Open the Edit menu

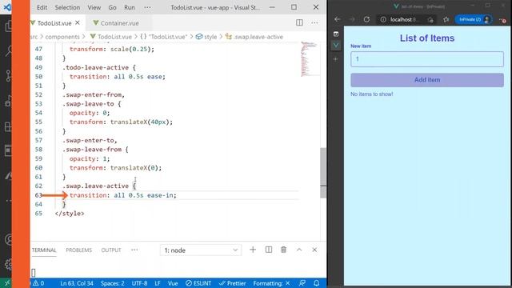[x=42, y=7]
